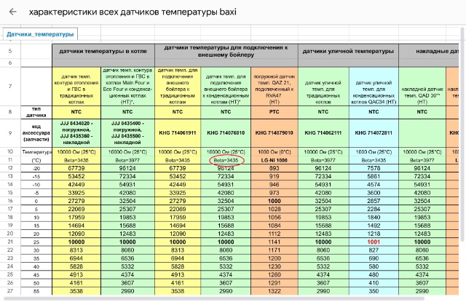Select cell with code KHG 714072811
Screen dimensions: 466x302
pos(374,133)
